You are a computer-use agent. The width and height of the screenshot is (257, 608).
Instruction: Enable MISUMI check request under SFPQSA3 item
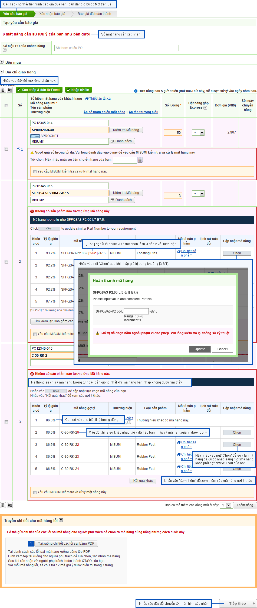35,334
